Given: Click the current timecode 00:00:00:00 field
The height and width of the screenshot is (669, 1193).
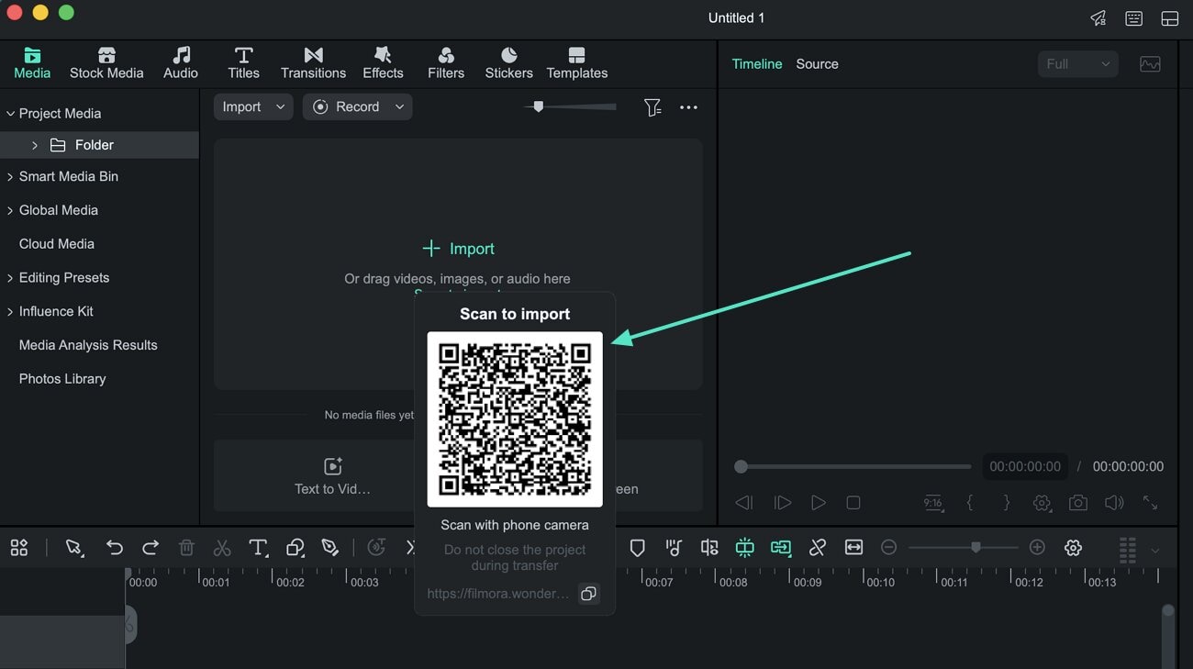Looking at the screenshot, I should coord(1025,466).
